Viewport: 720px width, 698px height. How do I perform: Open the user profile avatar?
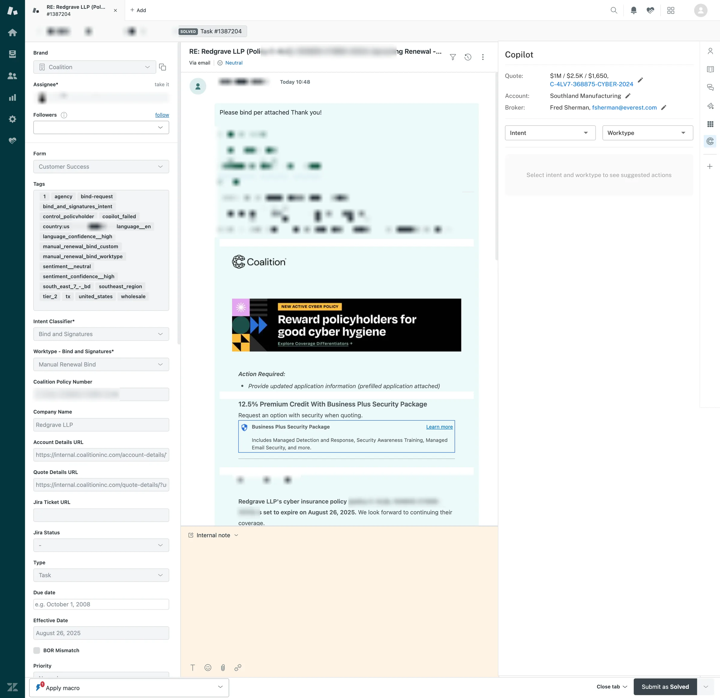tap(700, 10)
